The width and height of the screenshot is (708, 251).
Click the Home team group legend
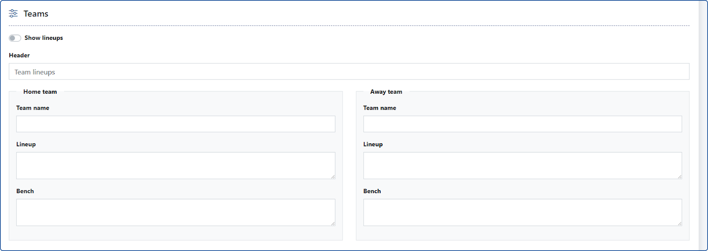pos(40,92)
